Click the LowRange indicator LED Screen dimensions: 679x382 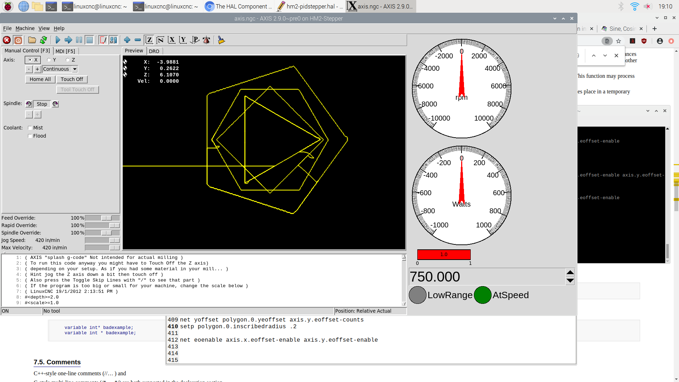pos(418,295)
